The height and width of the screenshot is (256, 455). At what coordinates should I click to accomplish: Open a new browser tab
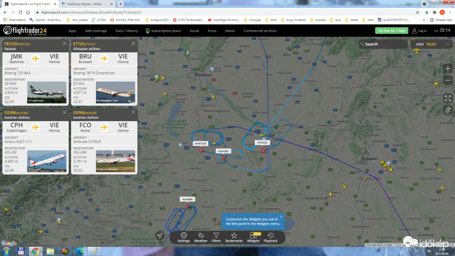click(121, 4)
